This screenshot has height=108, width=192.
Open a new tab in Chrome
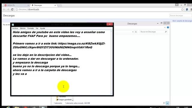[60, 5]
